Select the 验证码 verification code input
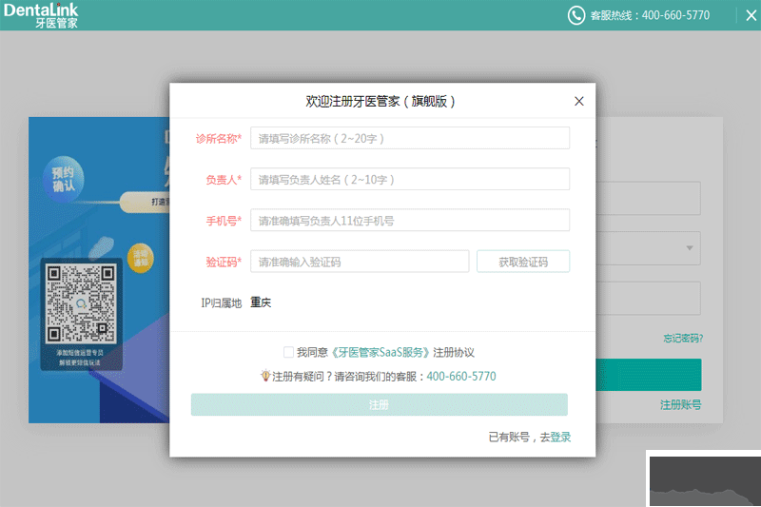The height and width of the screenshot is (507, 761). point(360,262)
